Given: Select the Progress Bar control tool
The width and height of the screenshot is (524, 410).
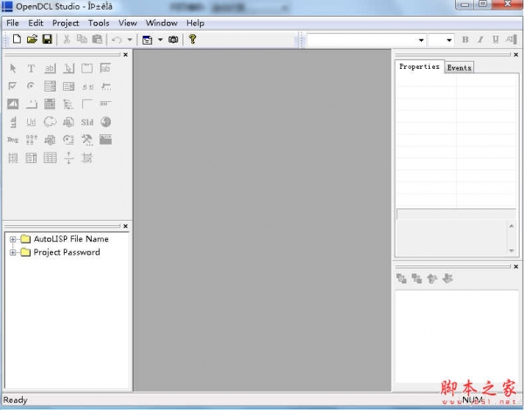Looking at the screenshot, I should point(106,104).
